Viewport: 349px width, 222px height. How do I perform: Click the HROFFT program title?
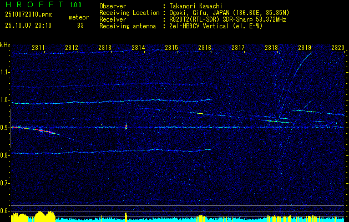click(34, 4)
